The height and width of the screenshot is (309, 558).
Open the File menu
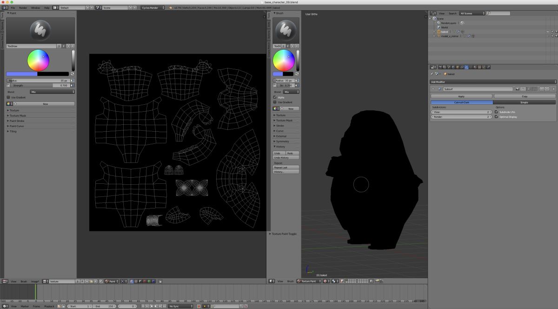(13, 8)
